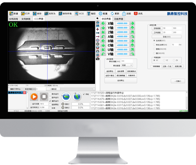Viewport: 196px width, 165px height.
Task: Start the process with the orange play button
Action: click(x=34, y=97)
